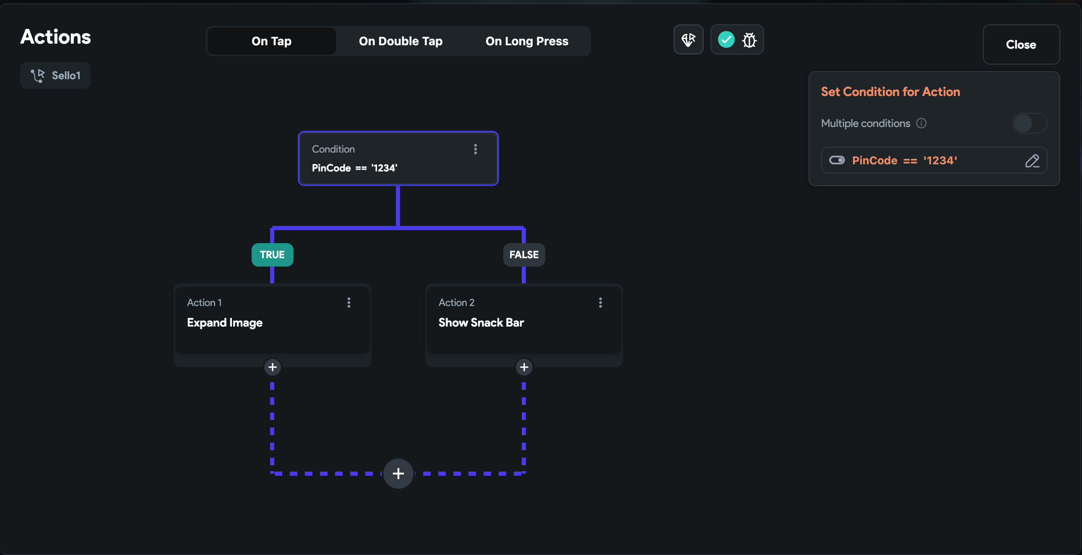The width and height of the screenshot is (1082, 555).
Task: Open Condition node three-dot menu
Action: [x=476, y=149]
